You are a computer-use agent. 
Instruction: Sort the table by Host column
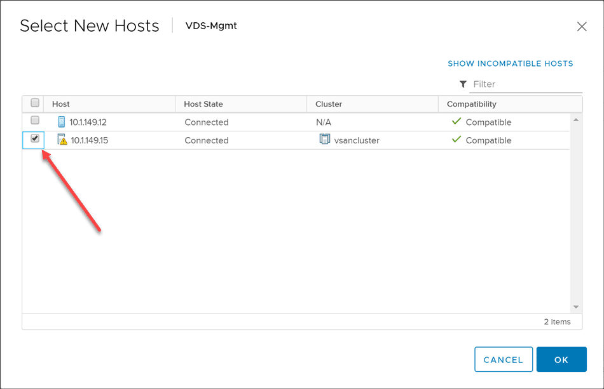point(61,104)
